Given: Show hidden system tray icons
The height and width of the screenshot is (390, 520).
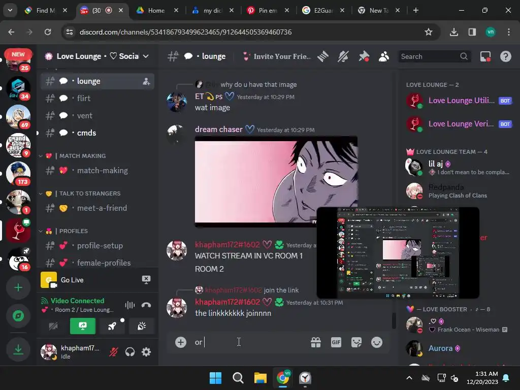Looking at the screenshot, I should coord(409,378).
